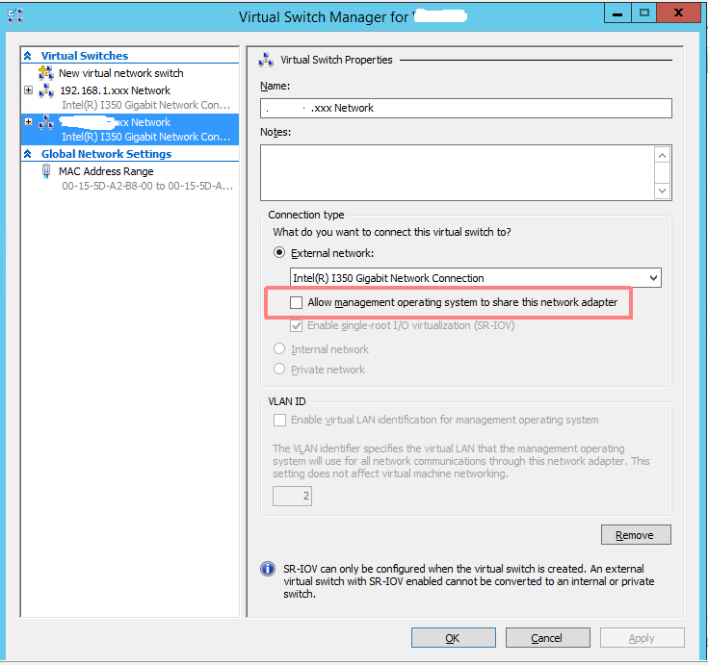Viewport: 708px width, 665px height.
Task: Collapse Virtual Switches with its chevron
Action: pyautogui.click(x=28, y=56)
